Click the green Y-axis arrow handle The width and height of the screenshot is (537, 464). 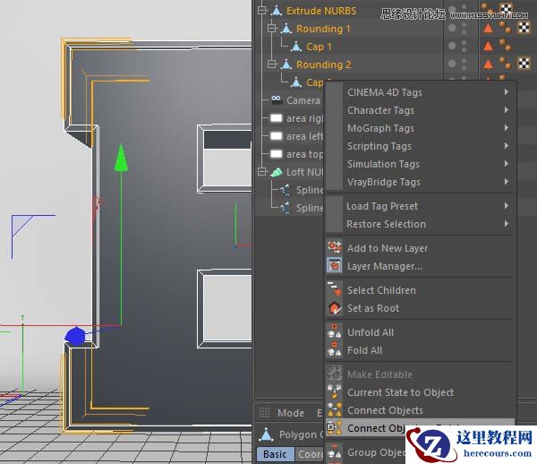[121, 157]
